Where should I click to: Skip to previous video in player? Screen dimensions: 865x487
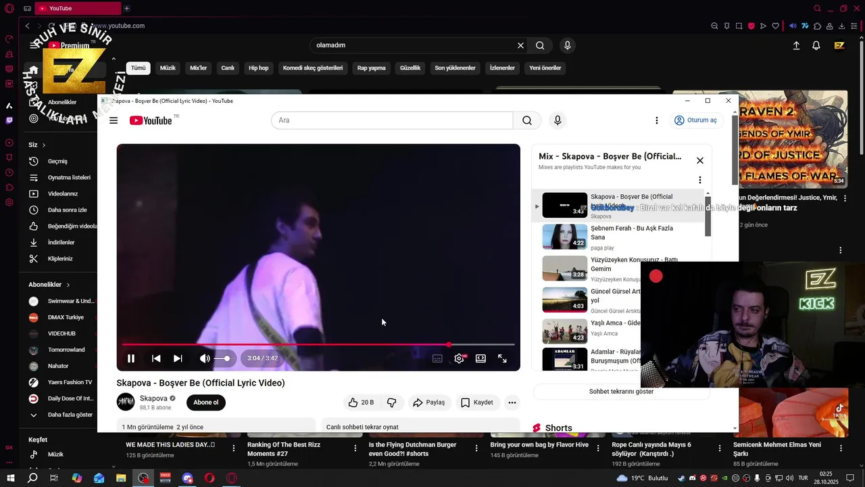point(156,358)
